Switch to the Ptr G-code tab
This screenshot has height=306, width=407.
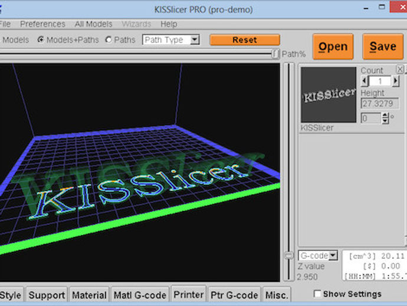(234, 295)
